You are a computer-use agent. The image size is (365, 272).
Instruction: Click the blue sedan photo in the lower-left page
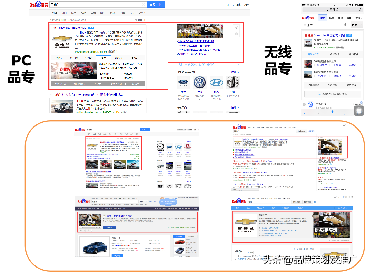tap(95, 246)
